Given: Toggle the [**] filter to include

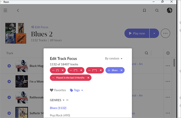Looking at the screenshot, I should (x=71, y=70).
